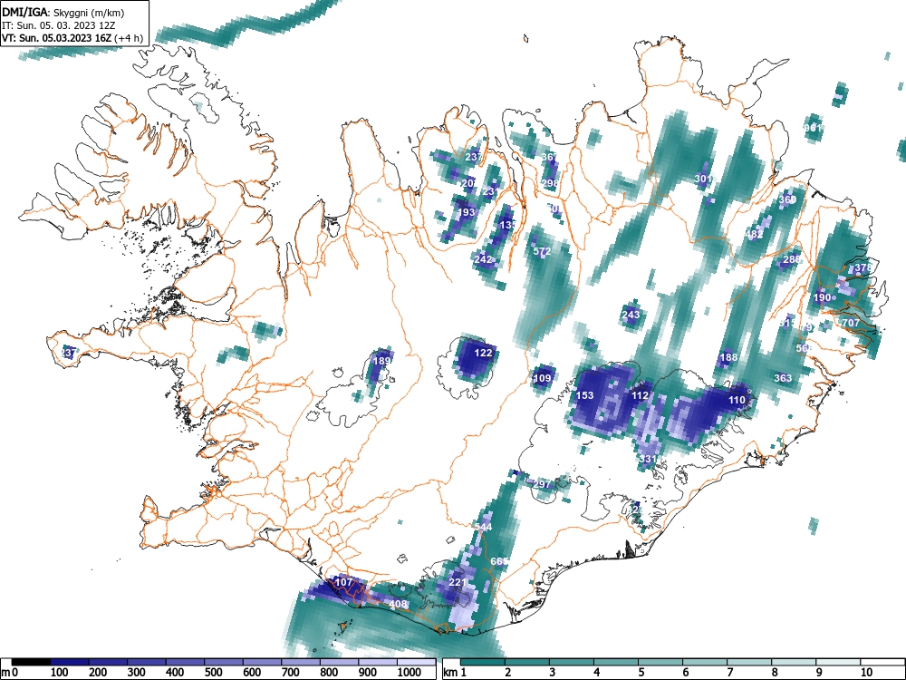This screenshot has width=906, height=680.
Task: Click the 'DMI/IGA: Skyggni (m/km)' title text
Action: [63, 12]
